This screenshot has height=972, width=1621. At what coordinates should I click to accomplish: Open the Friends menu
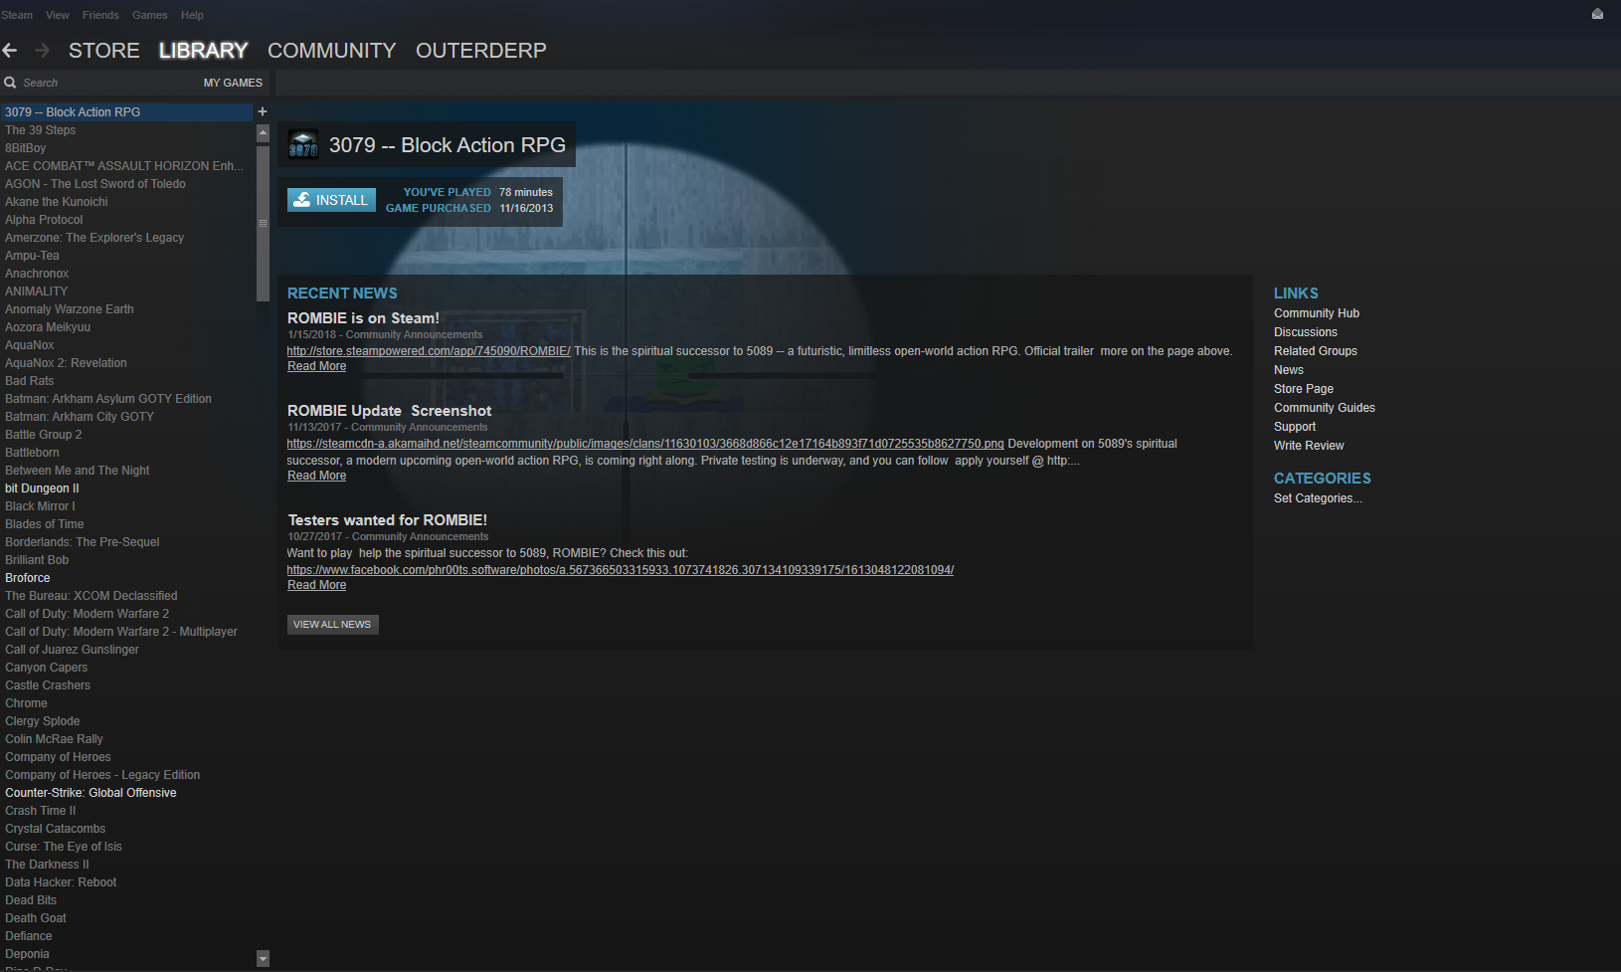(x=100, y=15)
